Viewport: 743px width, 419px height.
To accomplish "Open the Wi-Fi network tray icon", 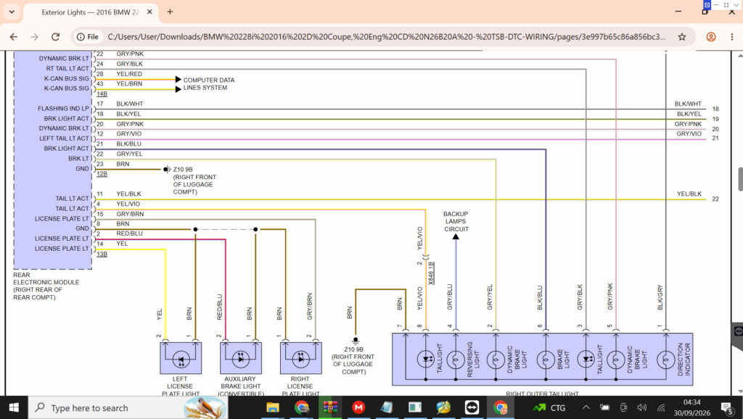I will point(661,407).
